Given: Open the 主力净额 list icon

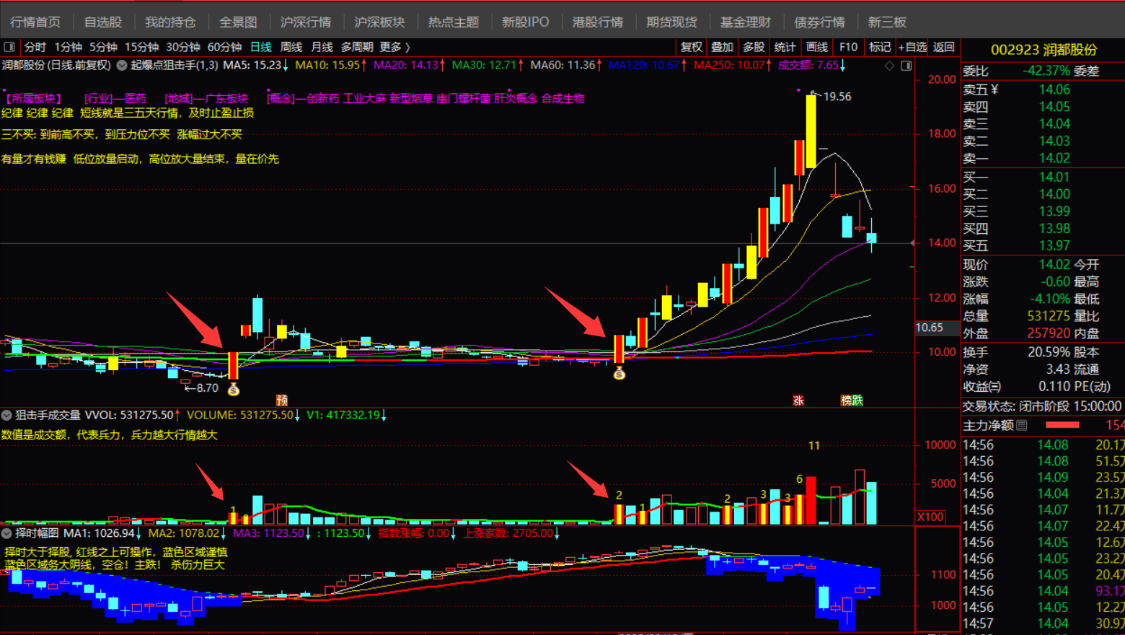Looking at the screenshot, I should (1022, 426).
